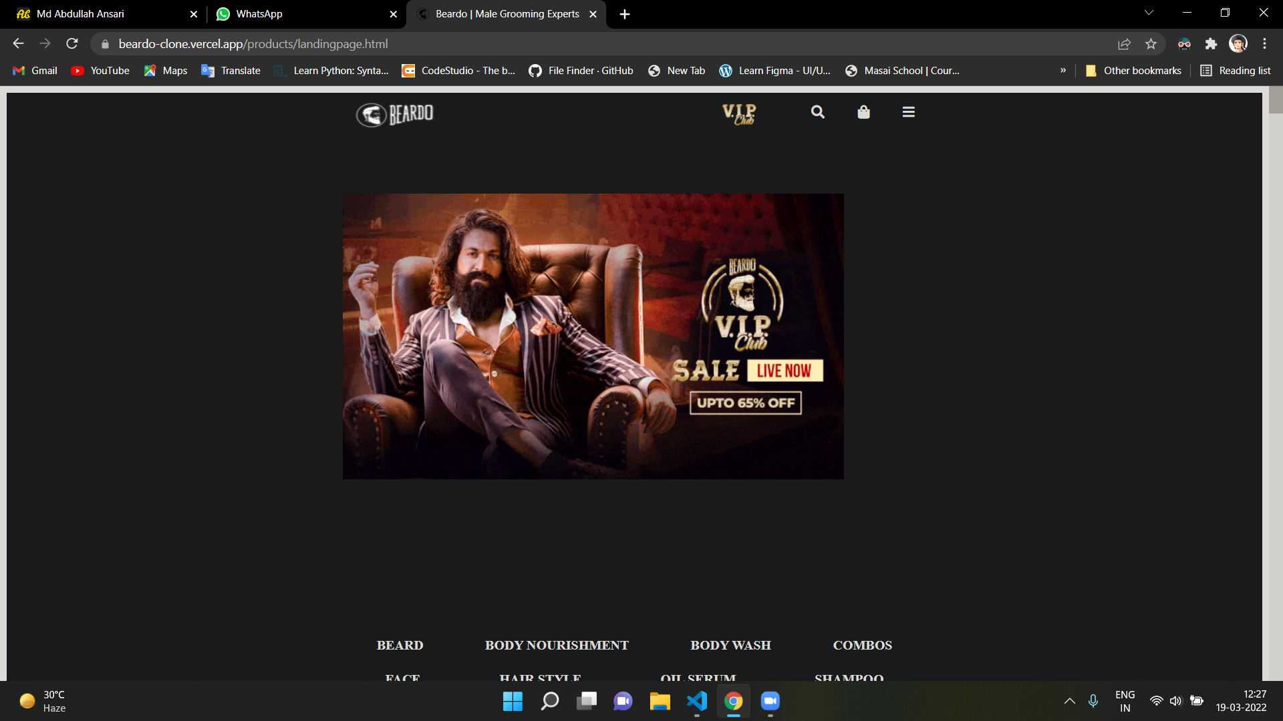
Task: Open the incognito-style extension icon
Action: click(x=1184, y=43)
